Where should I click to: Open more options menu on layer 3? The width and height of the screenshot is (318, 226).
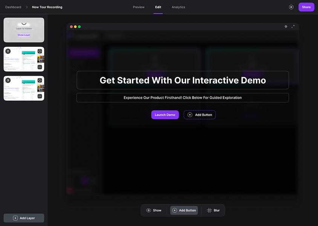[40, 96]
